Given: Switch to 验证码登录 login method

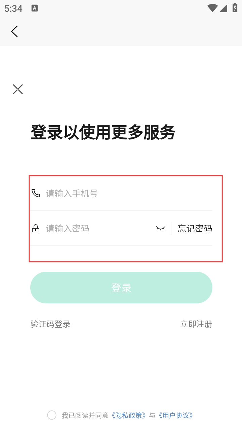Looking at the screenshot, I should click(x=50, y=324).
